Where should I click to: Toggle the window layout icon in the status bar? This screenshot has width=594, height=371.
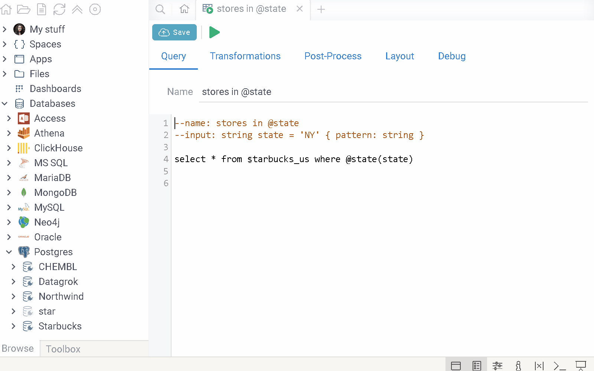456,366
